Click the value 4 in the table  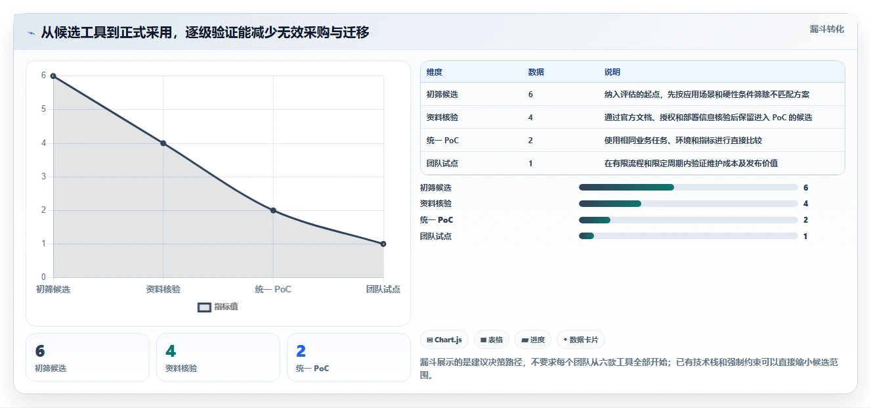pyautogui.click(x=530, y=118)
